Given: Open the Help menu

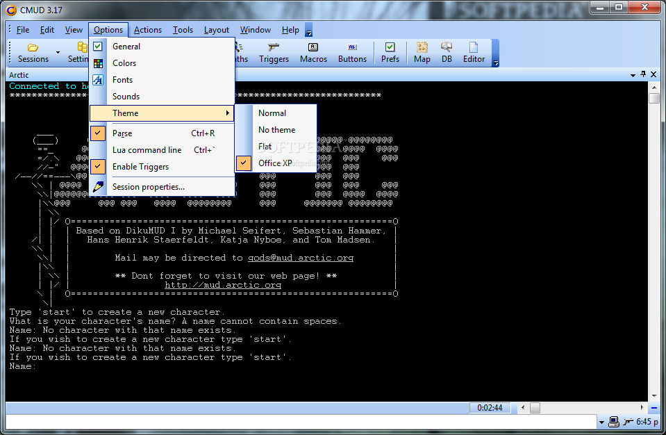Looking at the screenshot, I should click(290, 30).
